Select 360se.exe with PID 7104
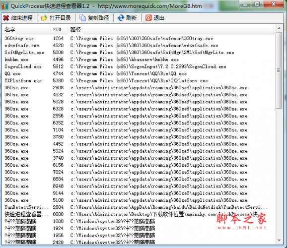287x248 pixels. pos(139,130)
